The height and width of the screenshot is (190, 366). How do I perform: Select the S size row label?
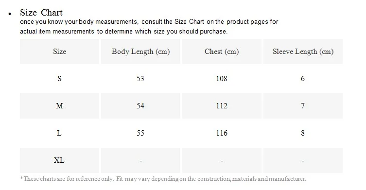pos(59,79)
